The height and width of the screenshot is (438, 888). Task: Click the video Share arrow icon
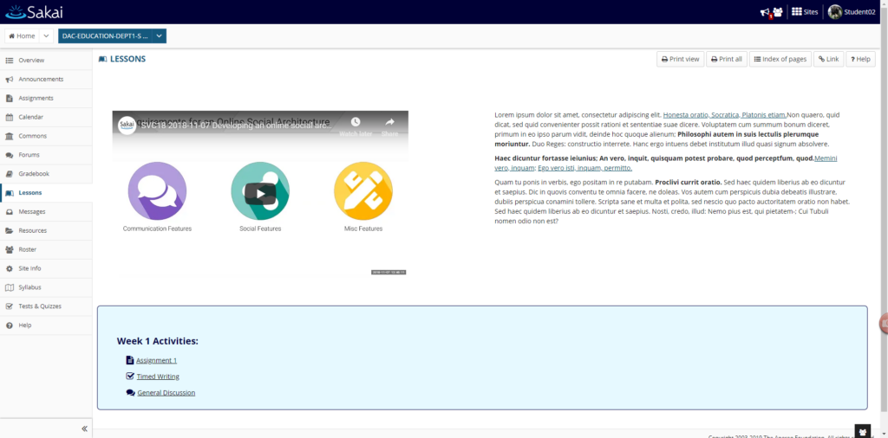(389, 122)
